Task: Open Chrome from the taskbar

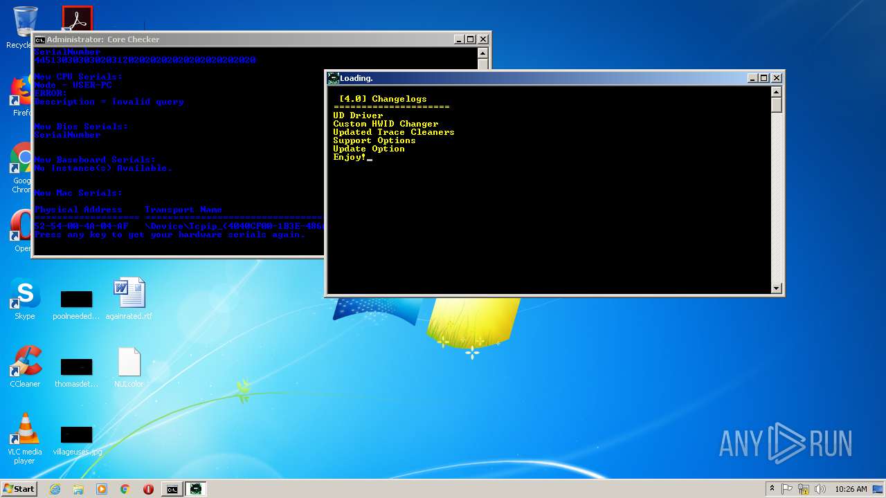Action: click(x=125, y=489)
